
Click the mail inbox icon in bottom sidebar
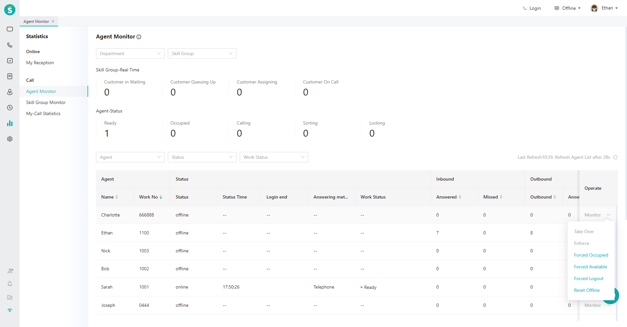(x=10, y=297)
